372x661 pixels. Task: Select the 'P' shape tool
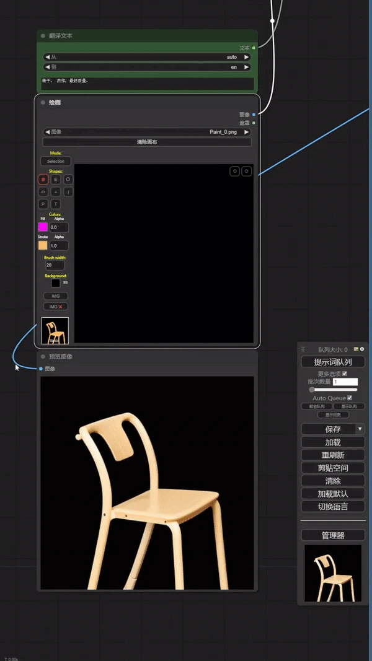pyautogui.click(x=43, y=204)
